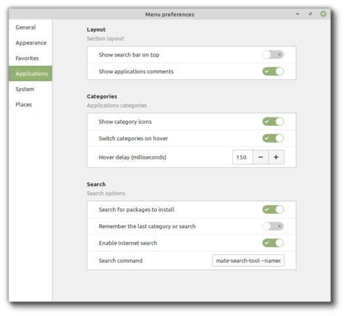Disable Show applications comments switch

(273, 71)
